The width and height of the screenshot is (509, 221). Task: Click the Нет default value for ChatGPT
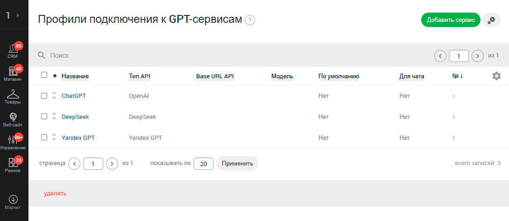pos(324,96)
